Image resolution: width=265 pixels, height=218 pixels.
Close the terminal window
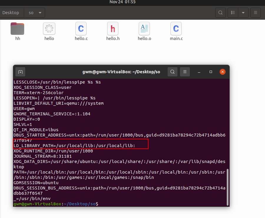pos(223,72)
